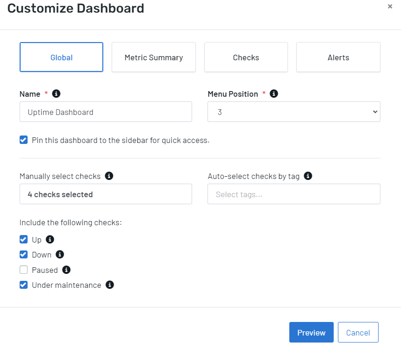The width and height of the screenshot is (401, 350).
Task: Click the Under maintenance info icon
Action: coord(110,285)
